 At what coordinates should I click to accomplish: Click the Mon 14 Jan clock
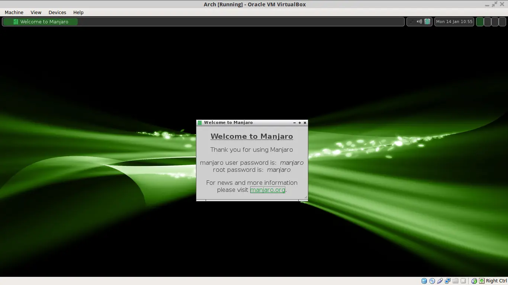[x=454, y=22]
